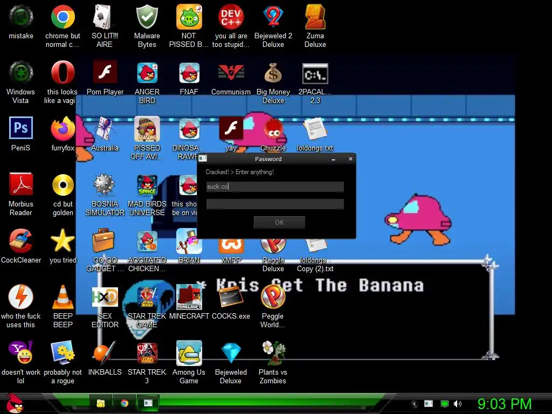This screenshot has height=414, width=552.
Task: Open the Morbius Reader PDF icon
Action: (x=21, y=184)
